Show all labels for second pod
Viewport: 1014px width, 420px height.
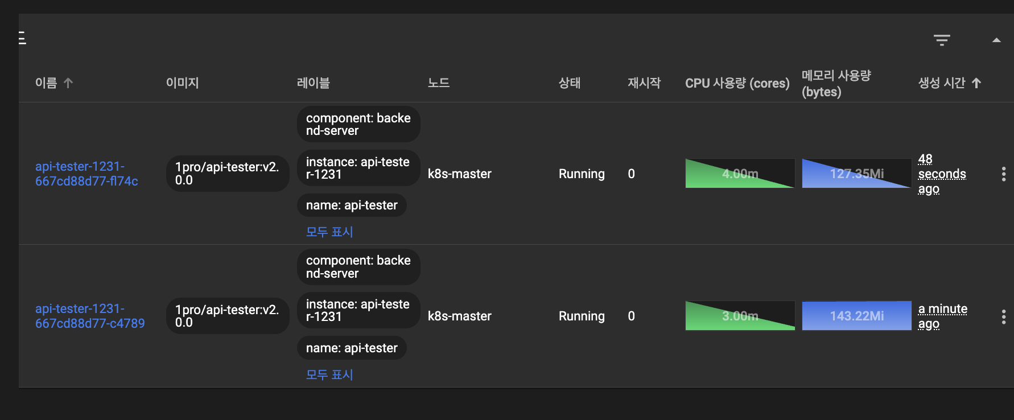(329, 374)
